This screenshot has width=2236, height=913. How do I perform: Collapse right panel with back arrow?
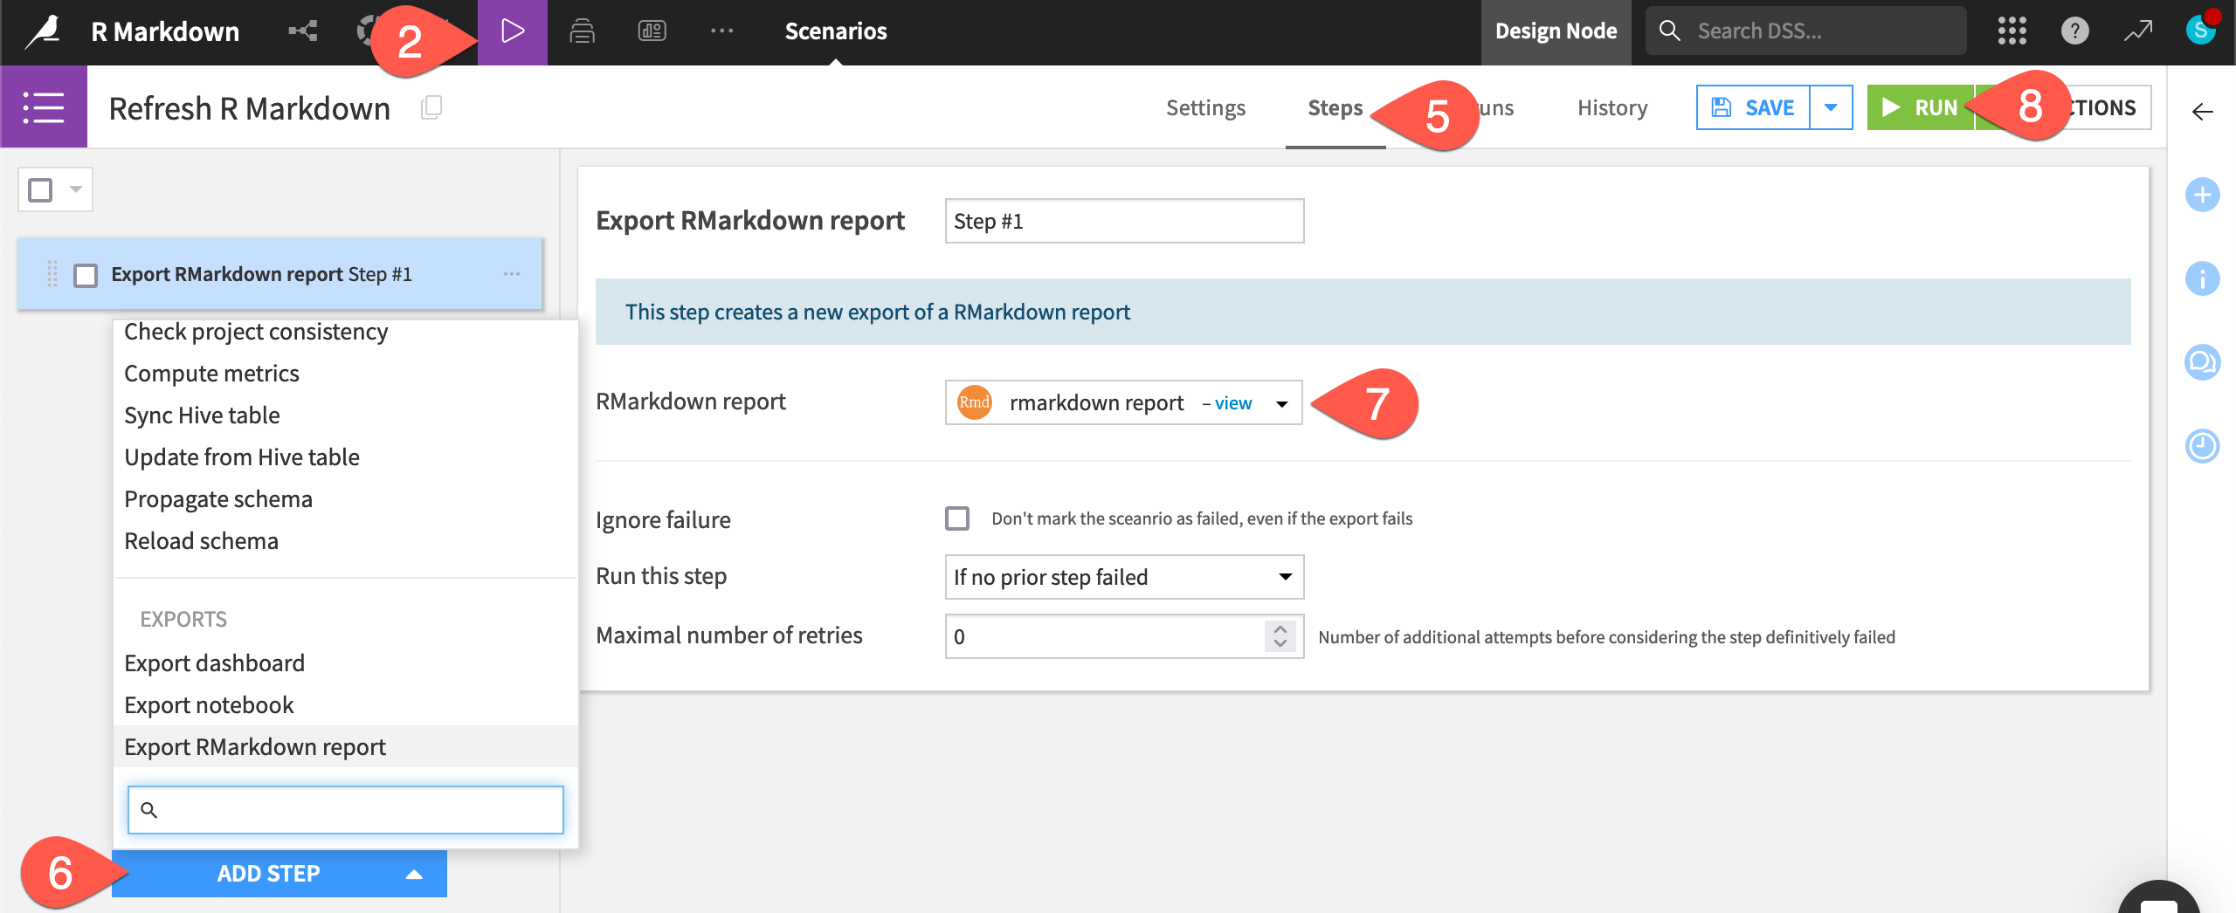2202,112
